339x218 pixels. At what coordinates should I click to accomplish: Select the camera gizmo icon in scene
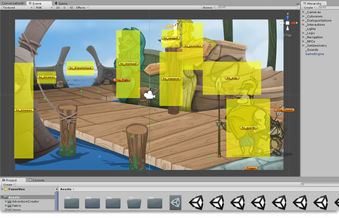(x=149, y=95)
